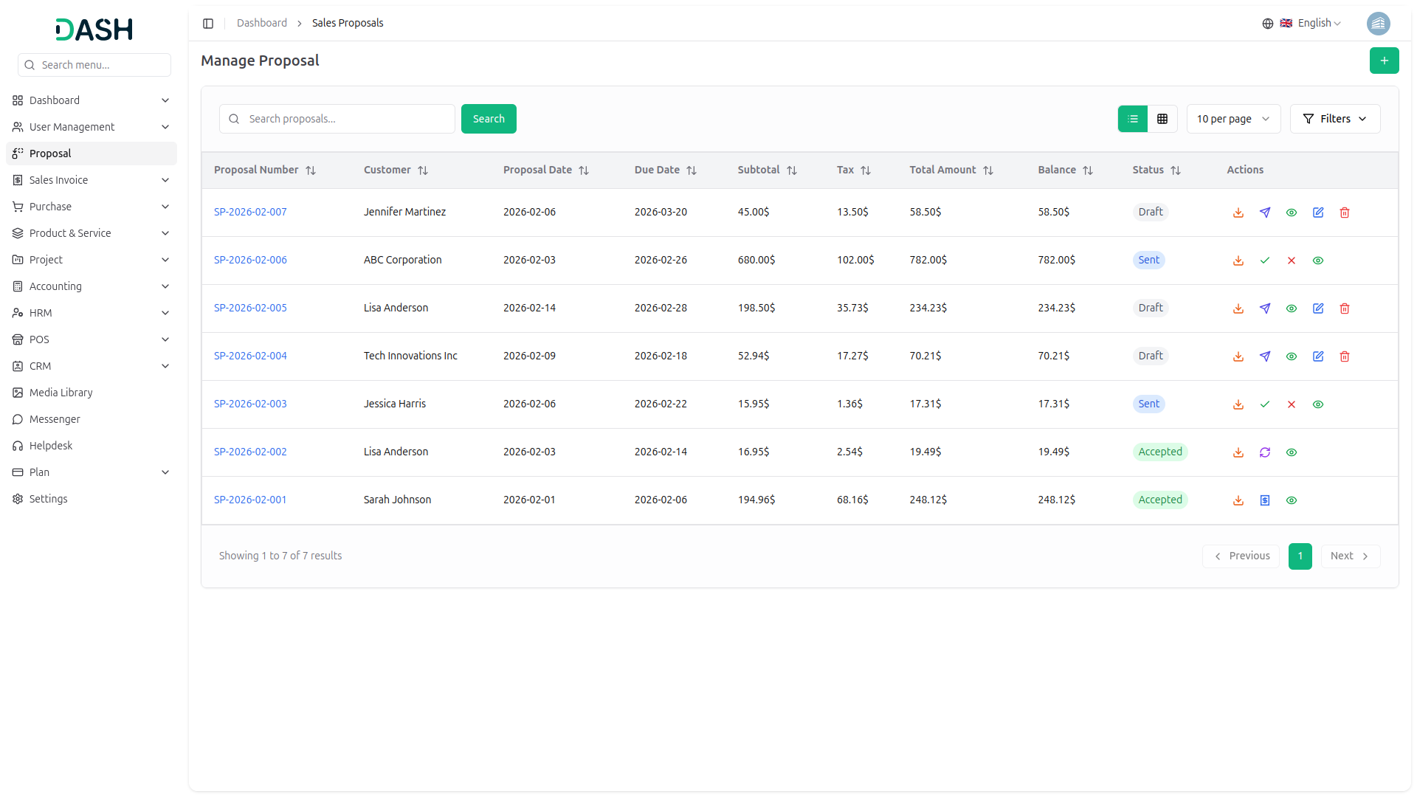Accept proposal SP-2026-02-006 with checkmark icon
Image resolution: width=1417 pixels, height=797 pixels.
point(1265,261)
